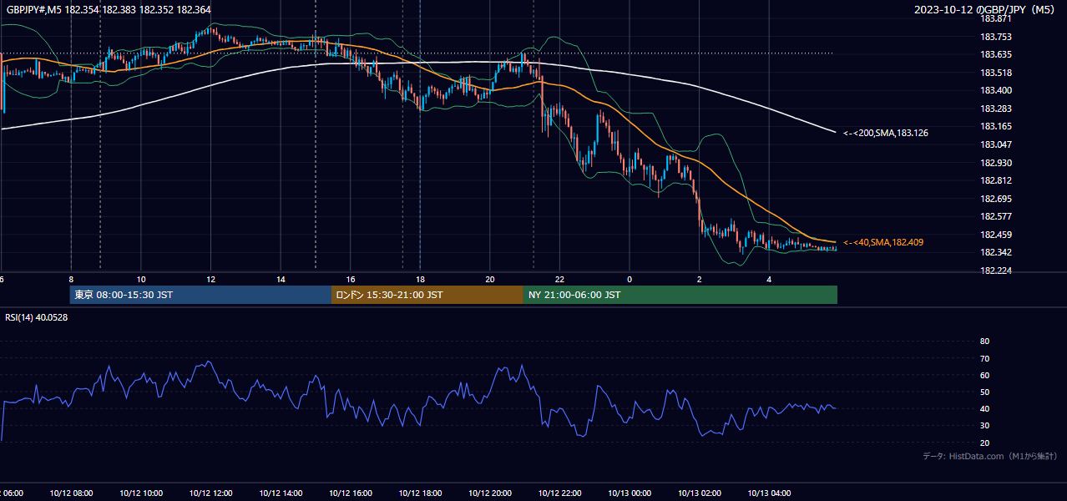1067x501 pixels.
Task: Click date label 10/13 04:00
Action: point(769,493)
